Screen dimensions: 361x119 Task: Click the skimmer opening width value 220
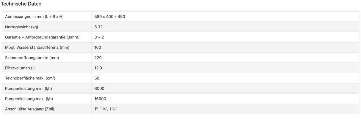click(x=98, y=58)
